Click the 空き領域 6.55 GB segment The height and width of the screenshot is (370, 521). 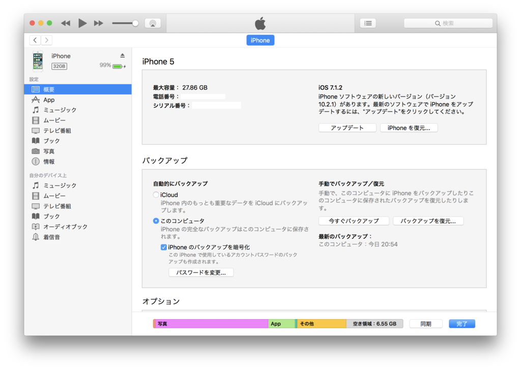coord(374,324)
